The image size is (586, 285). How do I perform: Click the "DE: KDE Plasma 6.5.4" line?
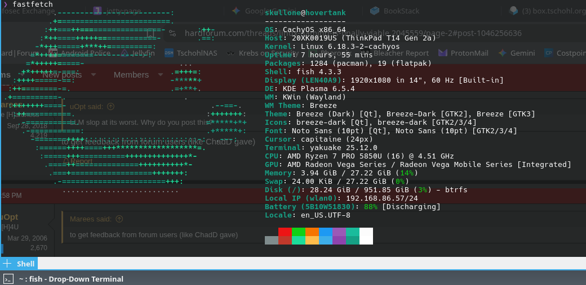tap(310, 89)
